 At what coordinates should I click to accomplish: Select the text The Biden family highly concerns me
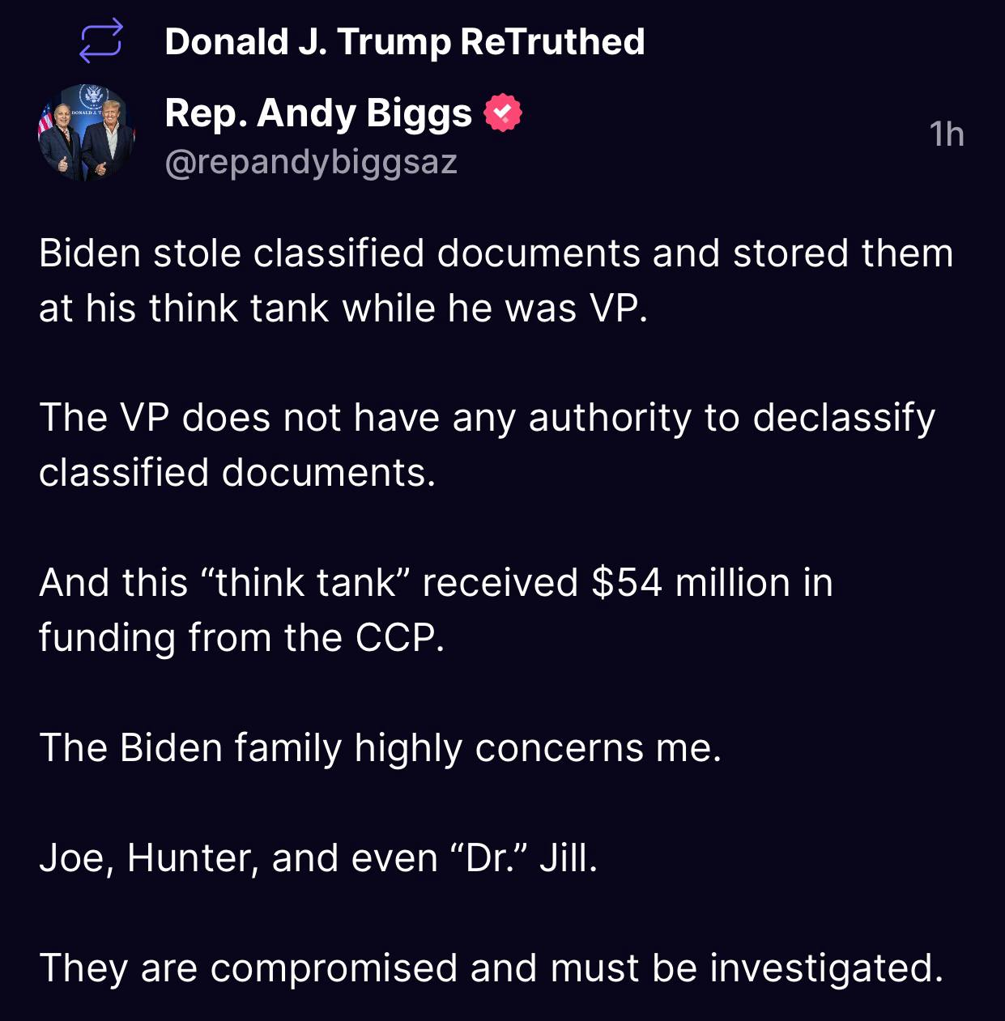point(382,749)
